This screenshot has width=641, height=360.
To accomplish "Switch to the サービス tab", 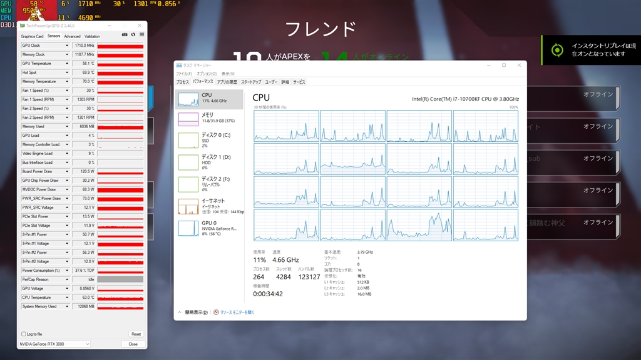I will (299, 82).
